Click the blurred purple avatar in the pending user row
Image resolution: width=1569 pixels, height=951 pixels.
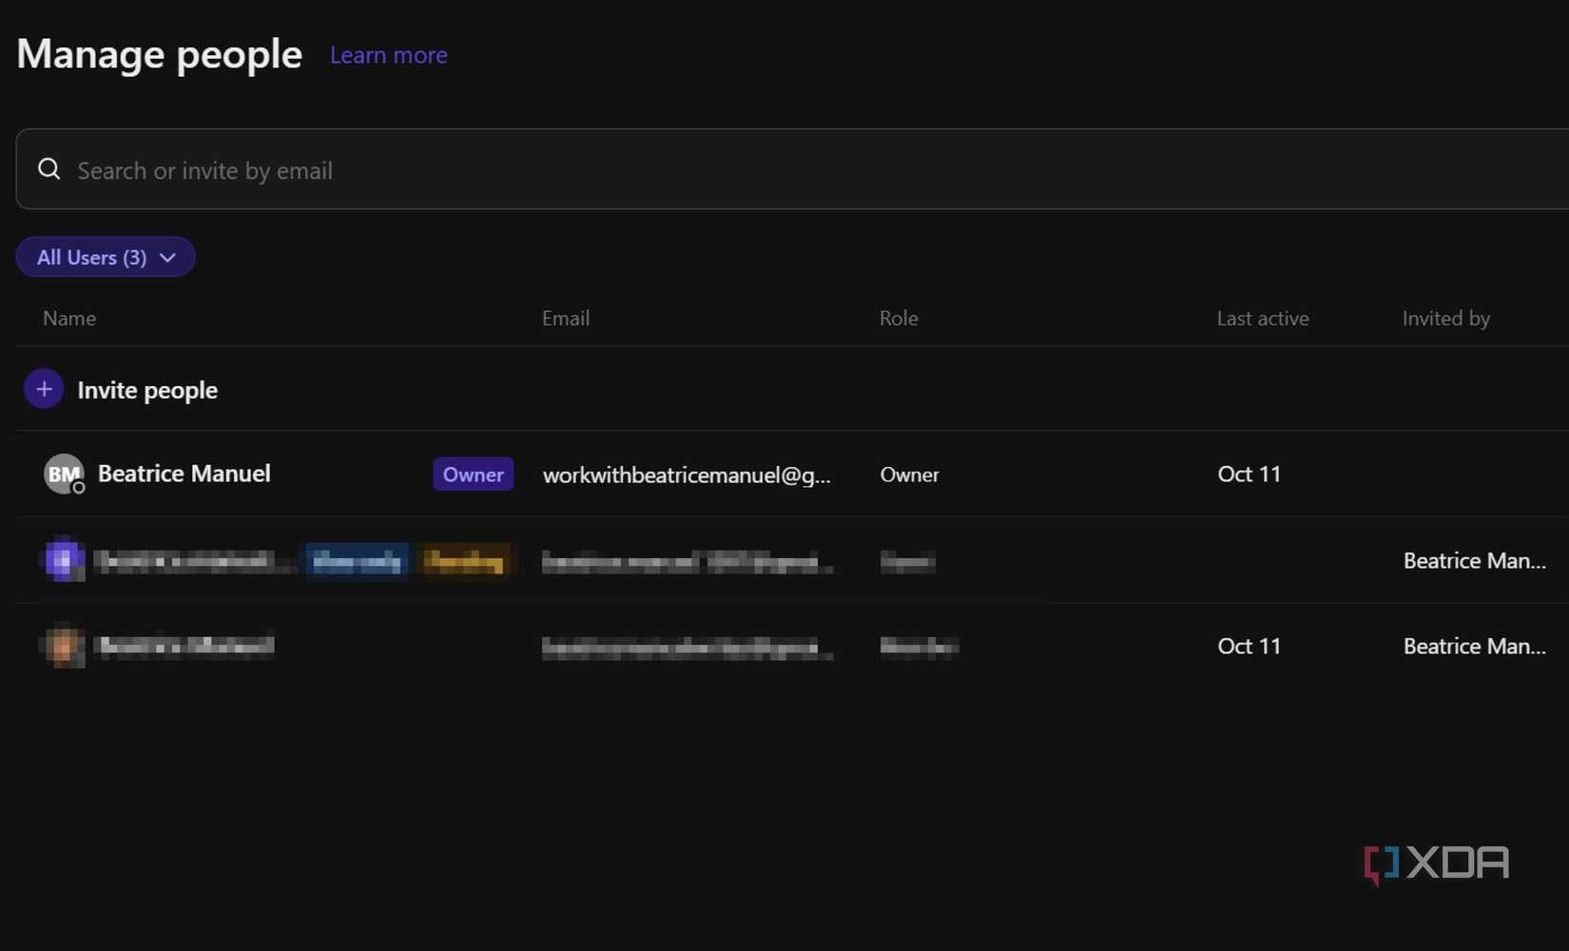[64, 560]
